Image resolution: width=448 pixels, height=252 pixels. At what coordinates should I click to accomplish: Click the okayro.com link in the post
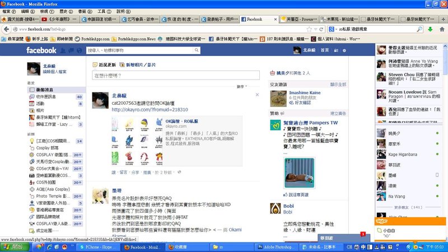(150, 110)
